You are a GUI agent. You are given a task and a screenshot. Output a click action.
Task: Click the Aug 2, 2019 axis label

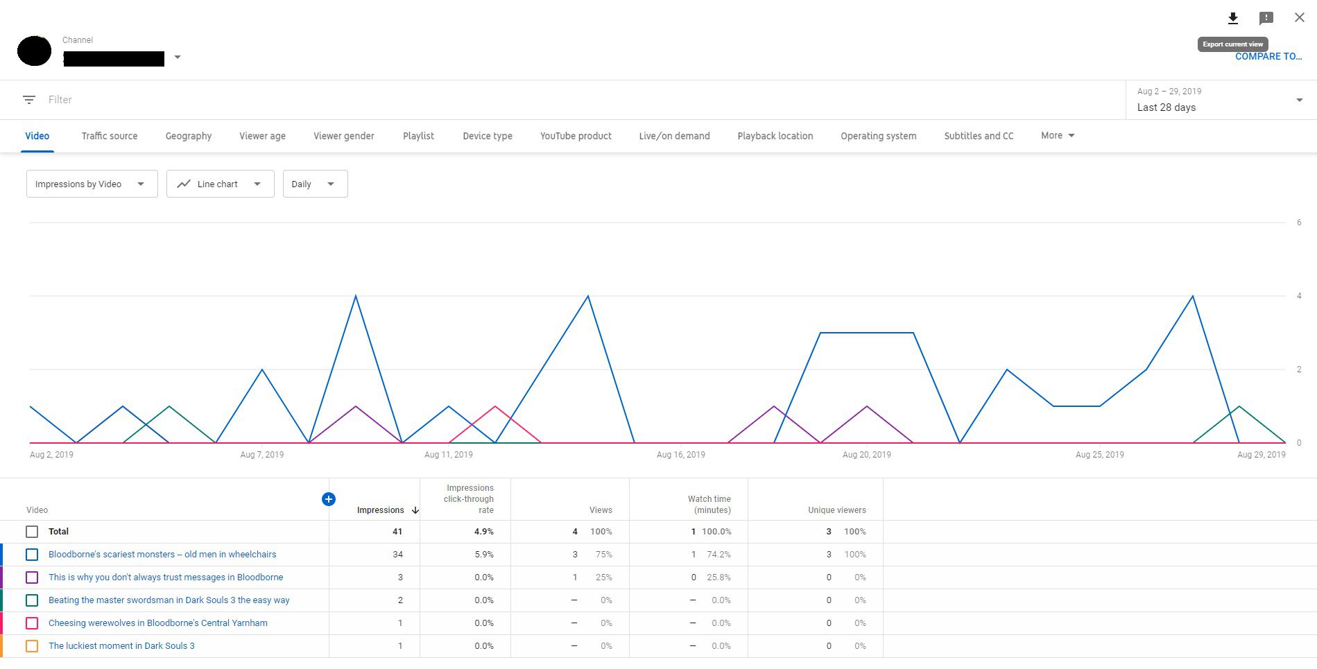pyautogui.click(x=51, y=455)
